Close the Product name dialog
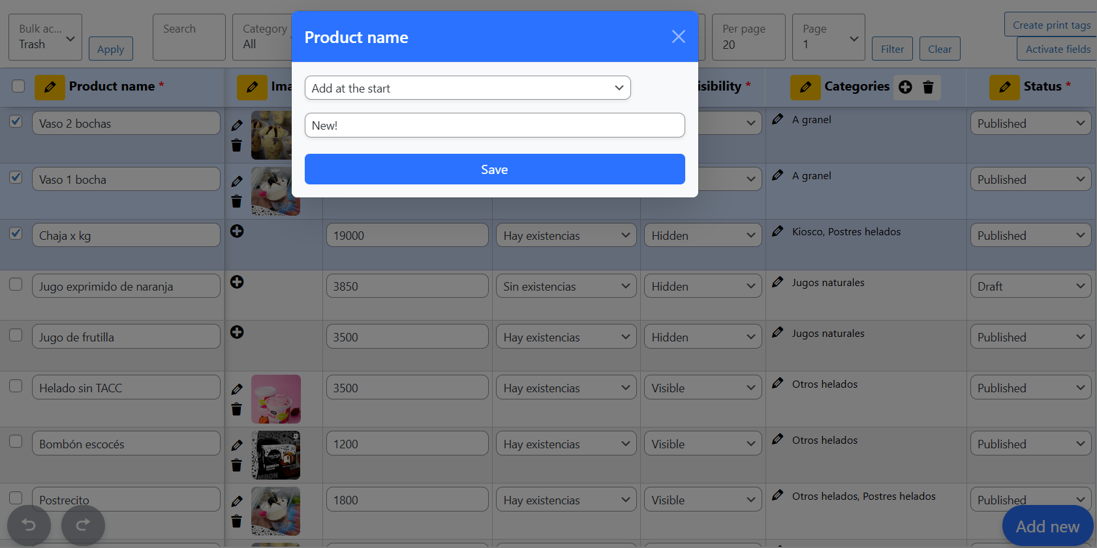The image size is (1097, 548). point(678,37)
